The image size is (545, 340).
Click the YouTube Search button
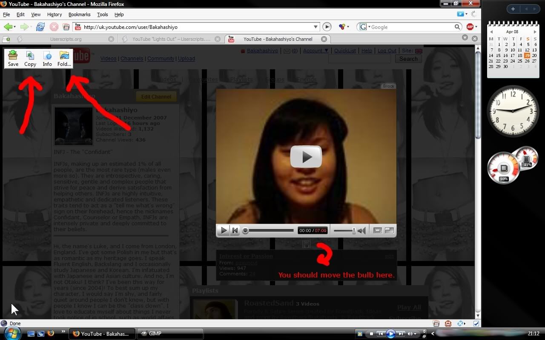click(408, 59)
